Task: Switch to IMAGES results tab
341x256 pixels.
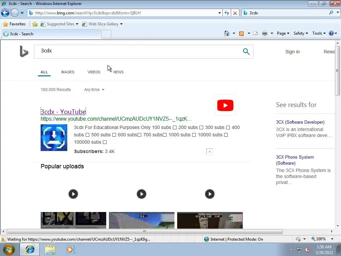Action: [x=68, y=72]
